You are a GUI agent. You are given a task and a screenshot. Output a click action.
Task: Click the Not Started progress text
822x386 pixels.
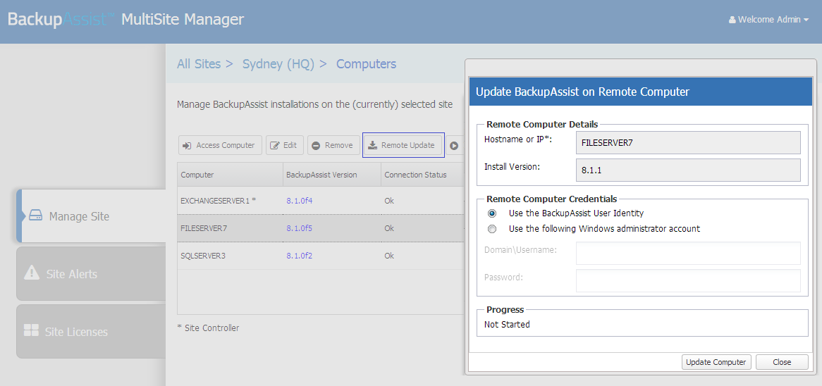pos(507,325)
